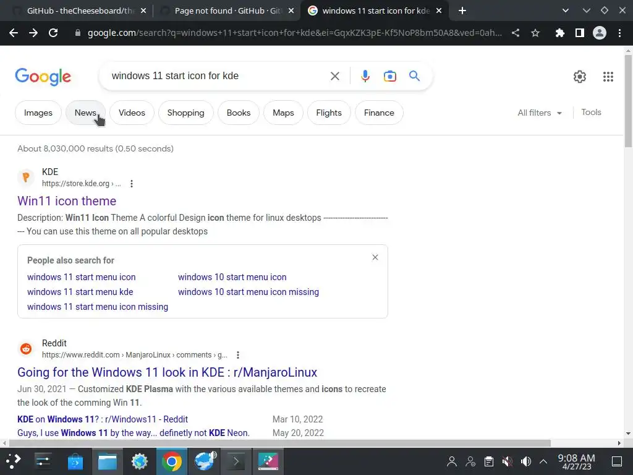
Task: Switch to the Flights filter
Action: [329, 113]
